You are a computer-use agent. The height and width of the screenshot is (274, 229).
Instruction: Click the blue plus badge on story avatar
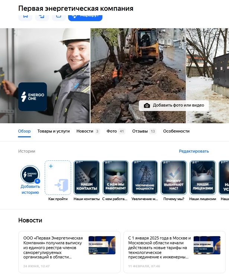(37, 181)
